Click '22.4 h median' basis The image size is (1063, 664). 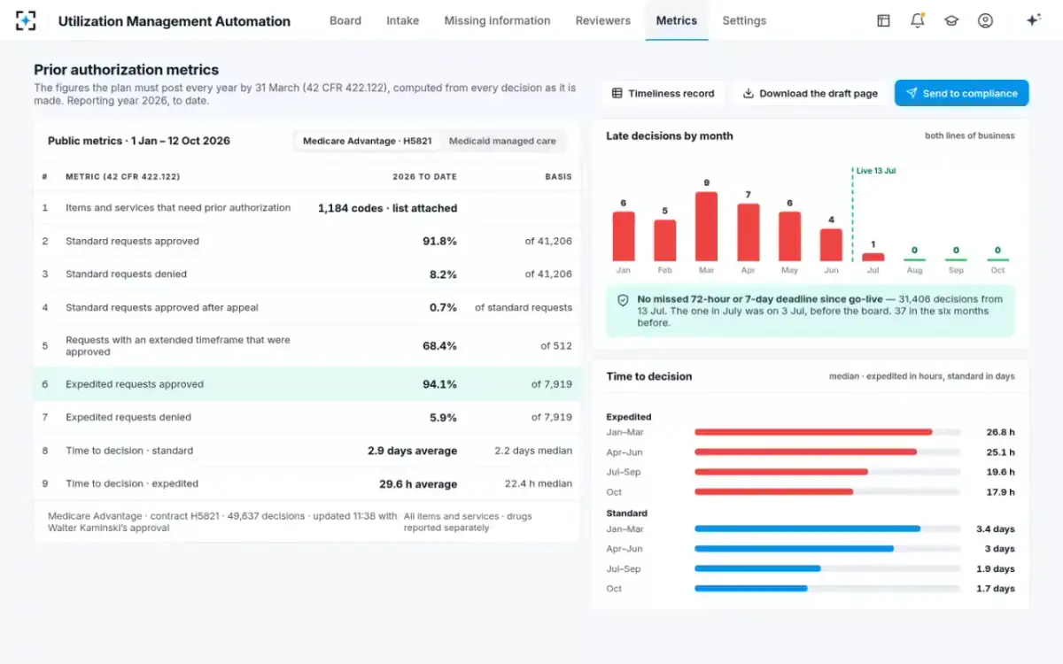[x=539, y=483]
